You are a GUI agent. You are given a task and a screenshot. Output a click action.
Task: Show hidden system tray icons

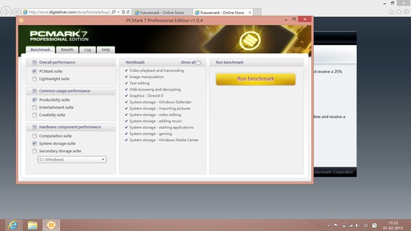pyautogui.click(x=328, y=225)
